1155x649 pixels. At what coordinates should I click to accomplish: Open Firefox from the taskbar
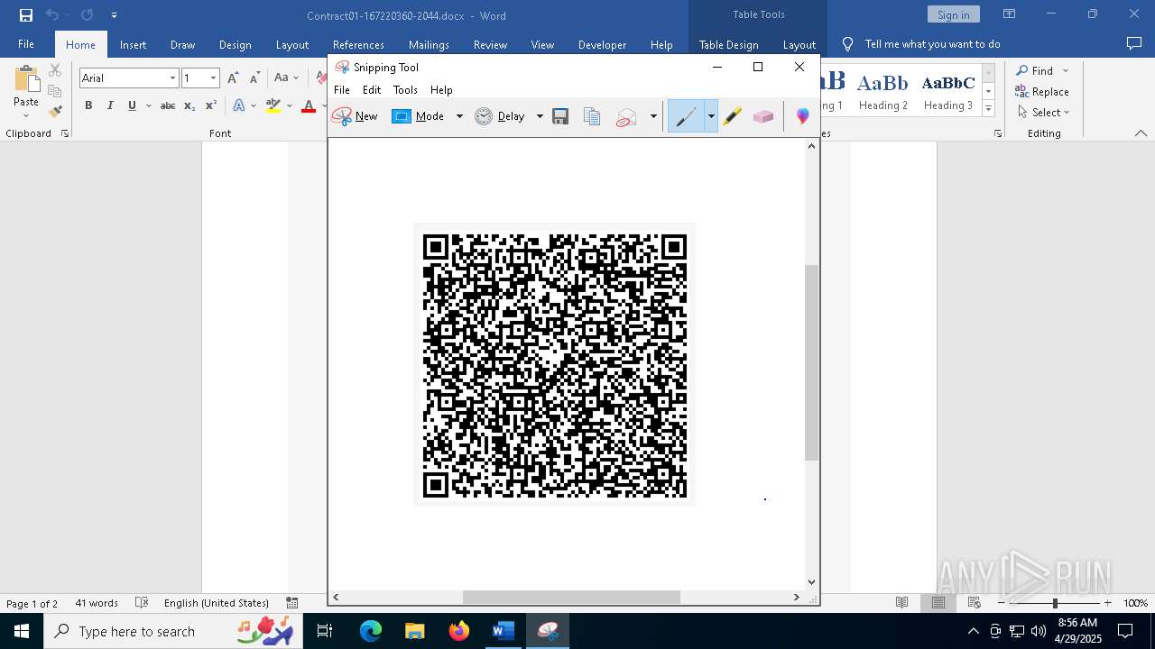click(459, 631)
